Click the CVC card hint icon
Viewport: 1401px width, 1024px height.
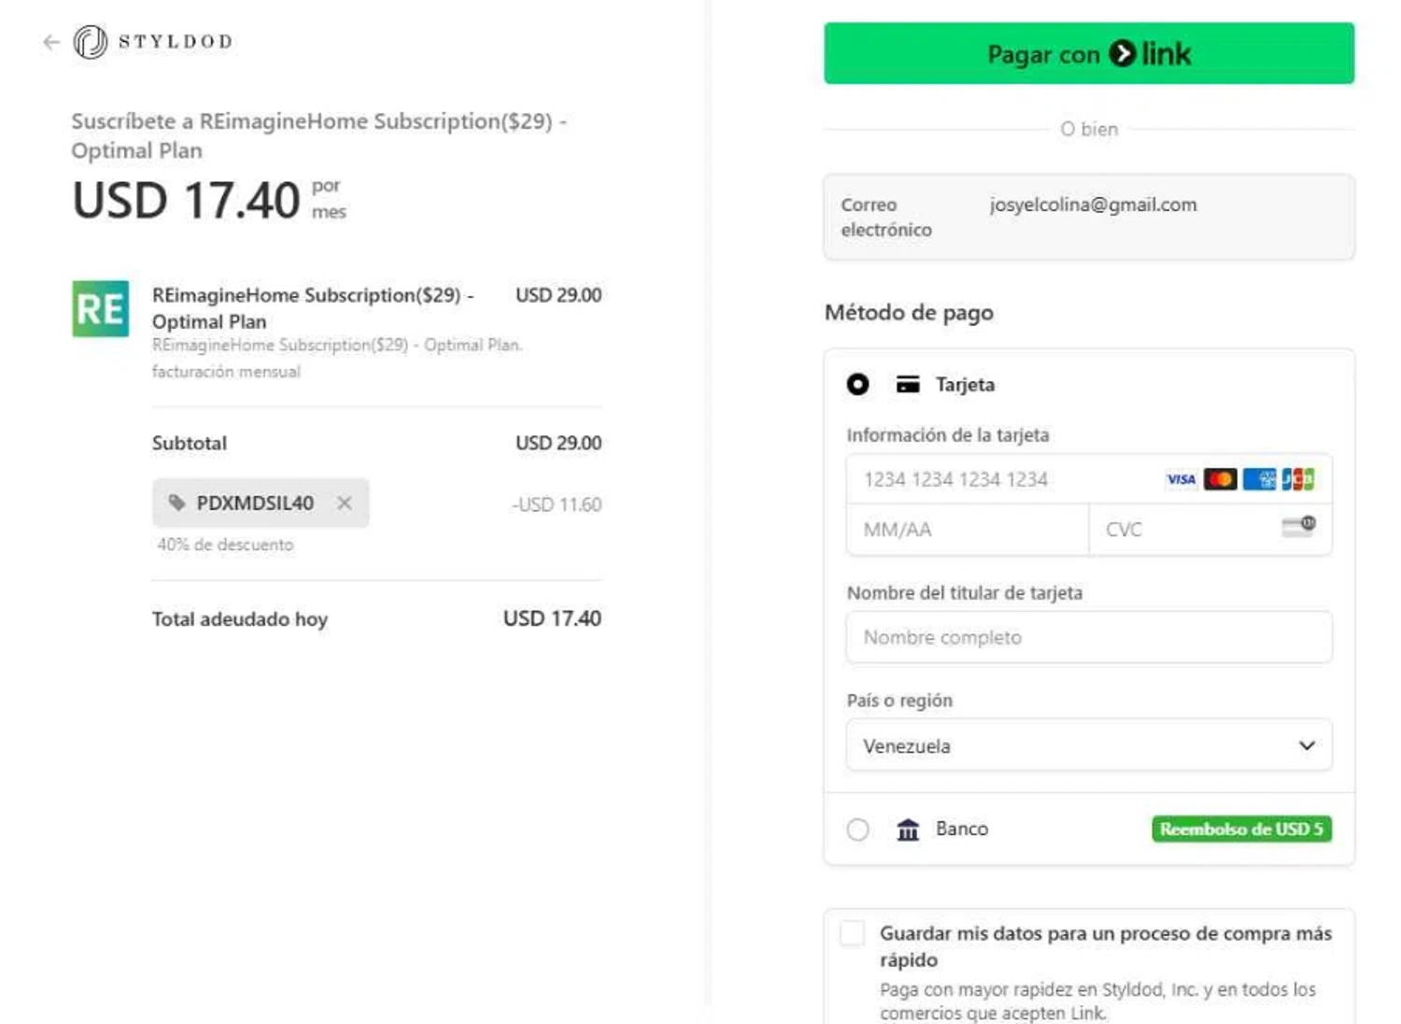(x=1298, y=527)
